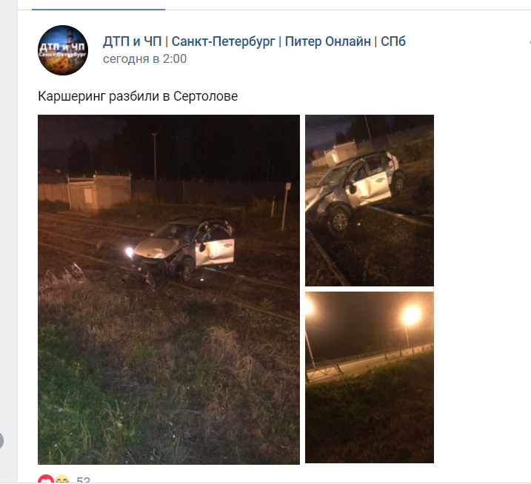This screenshot has width=531, height=484.
Task: Click СПб at the end of group title
Action: pos(393,41)
